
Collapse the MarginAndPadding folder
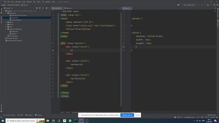[x=6, y=29]
